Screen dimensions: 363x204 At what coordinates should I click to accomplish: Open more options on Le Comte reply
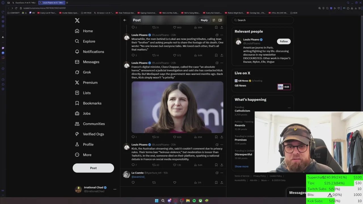pos(222,173)
